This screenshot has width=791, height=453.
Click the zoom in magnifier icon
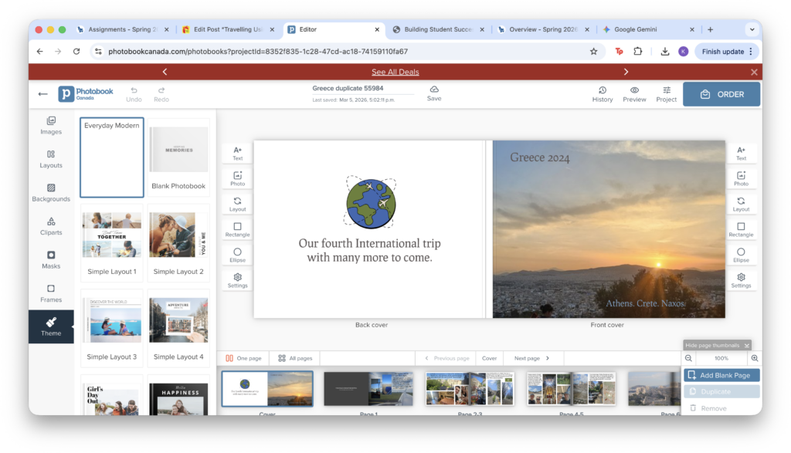[x=754, y=358]
